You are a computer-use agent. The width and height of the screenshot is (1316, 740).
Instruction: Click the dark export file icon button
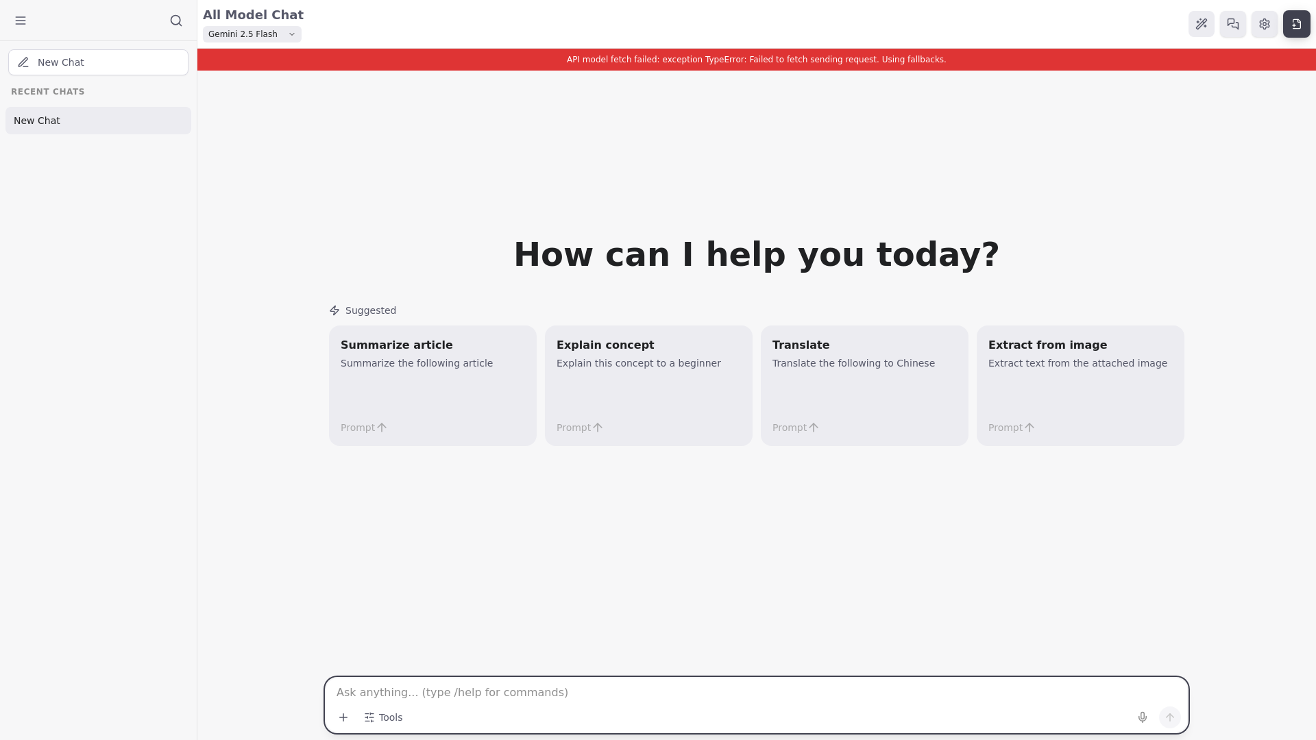click(x=1296, y=24)
